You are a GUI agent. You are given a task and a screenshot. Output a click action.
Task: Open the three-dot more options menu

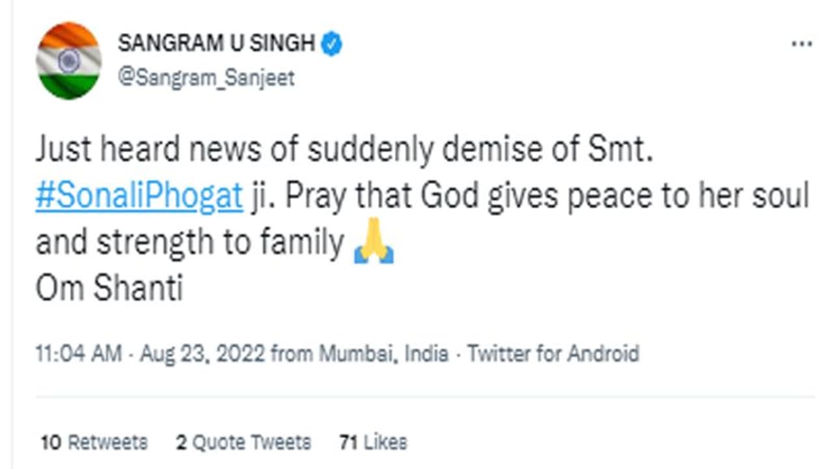[801, 44]
